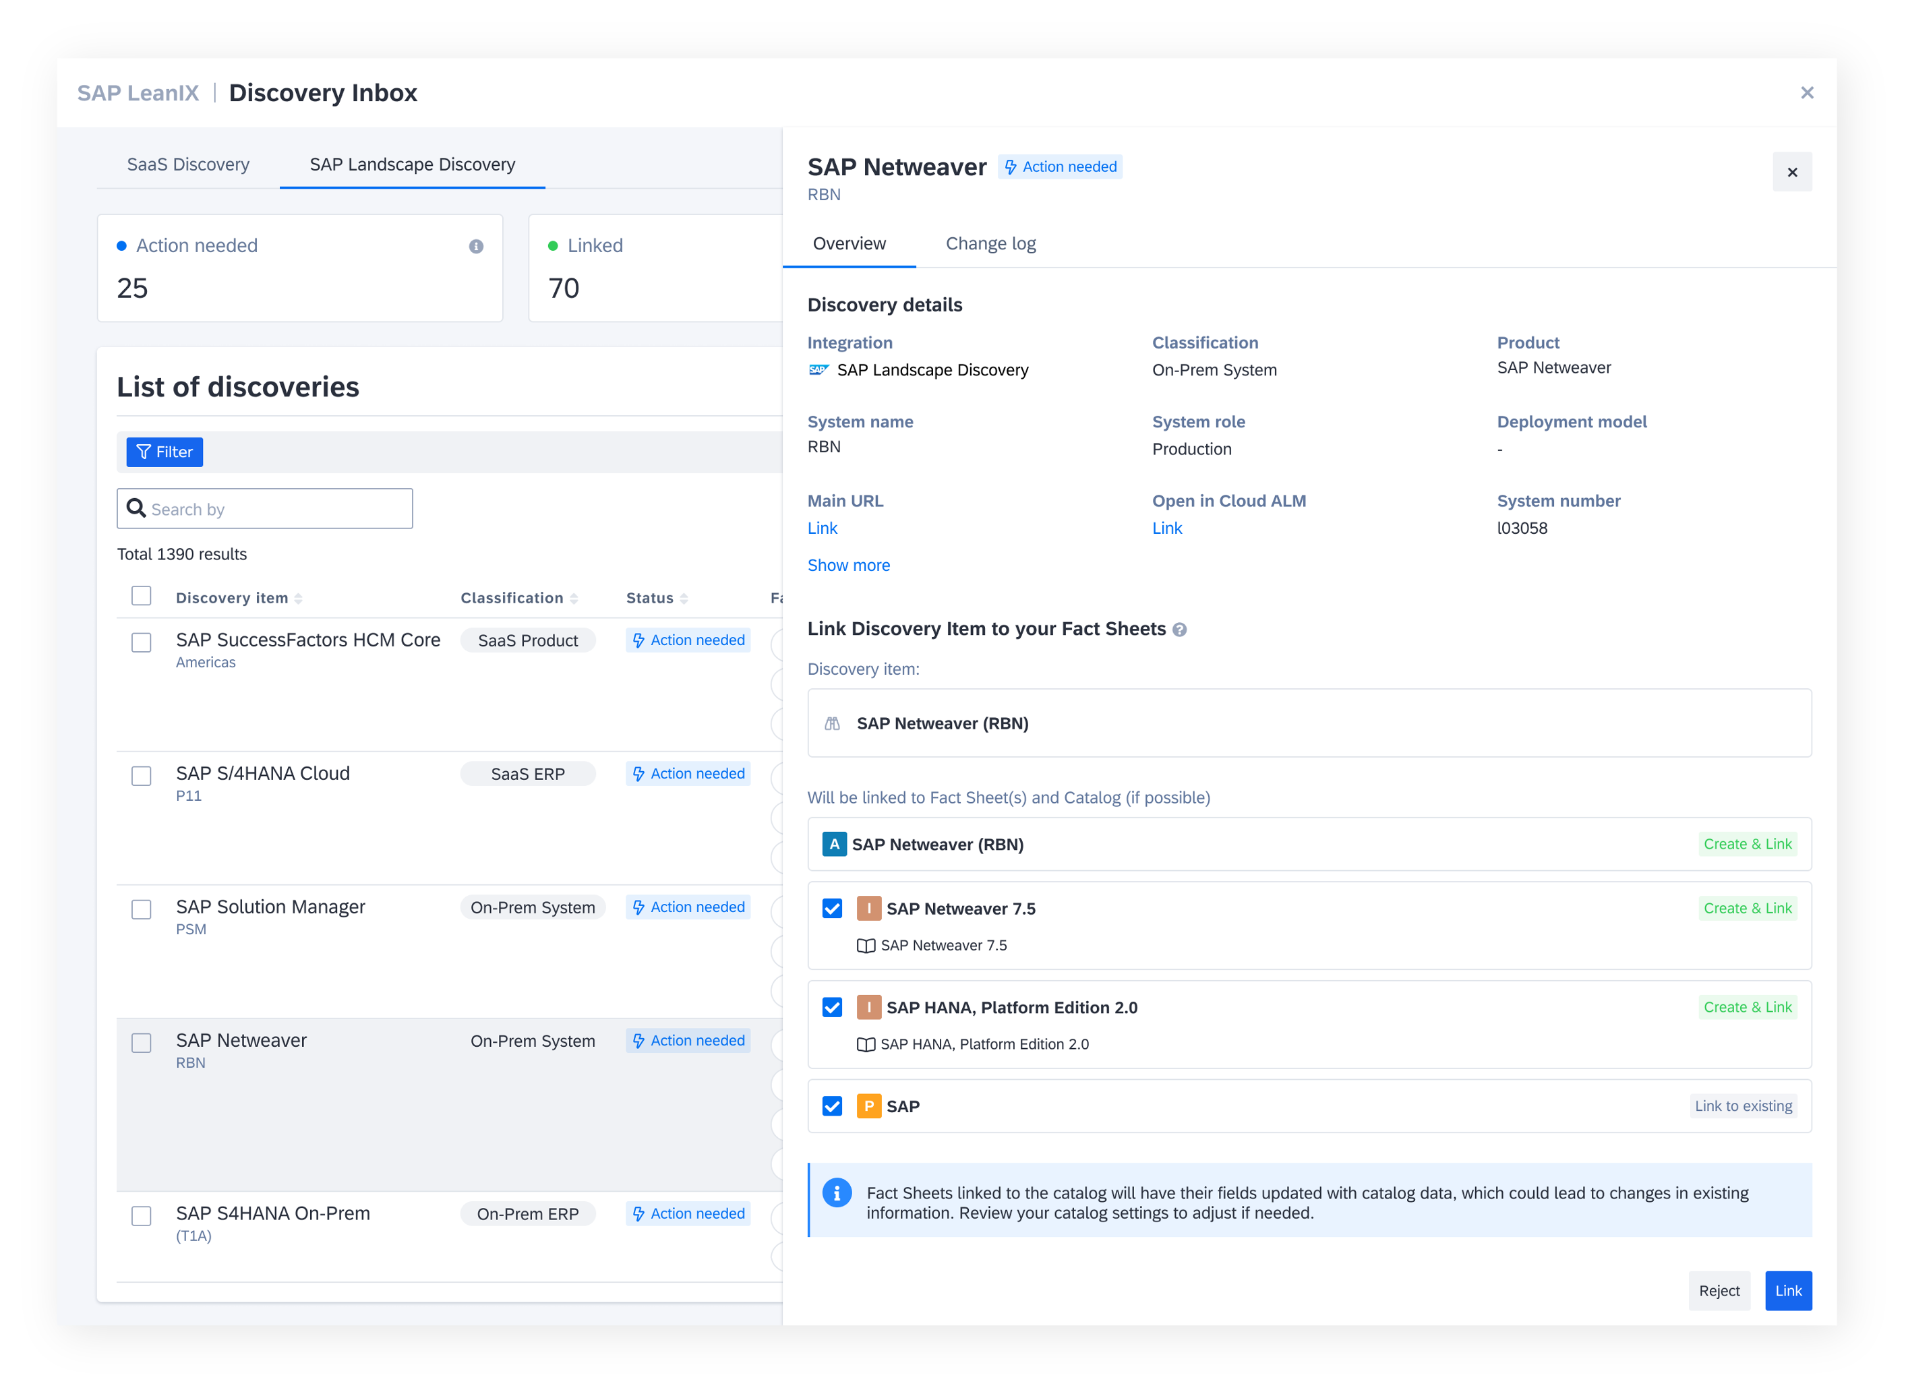
Task: Click the Linked summary card showing 70
Action: 655,268
